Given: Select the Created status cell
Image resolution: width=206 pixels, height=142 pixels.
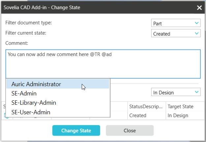Looking at the screenshot, I should (x=147, y=115).
